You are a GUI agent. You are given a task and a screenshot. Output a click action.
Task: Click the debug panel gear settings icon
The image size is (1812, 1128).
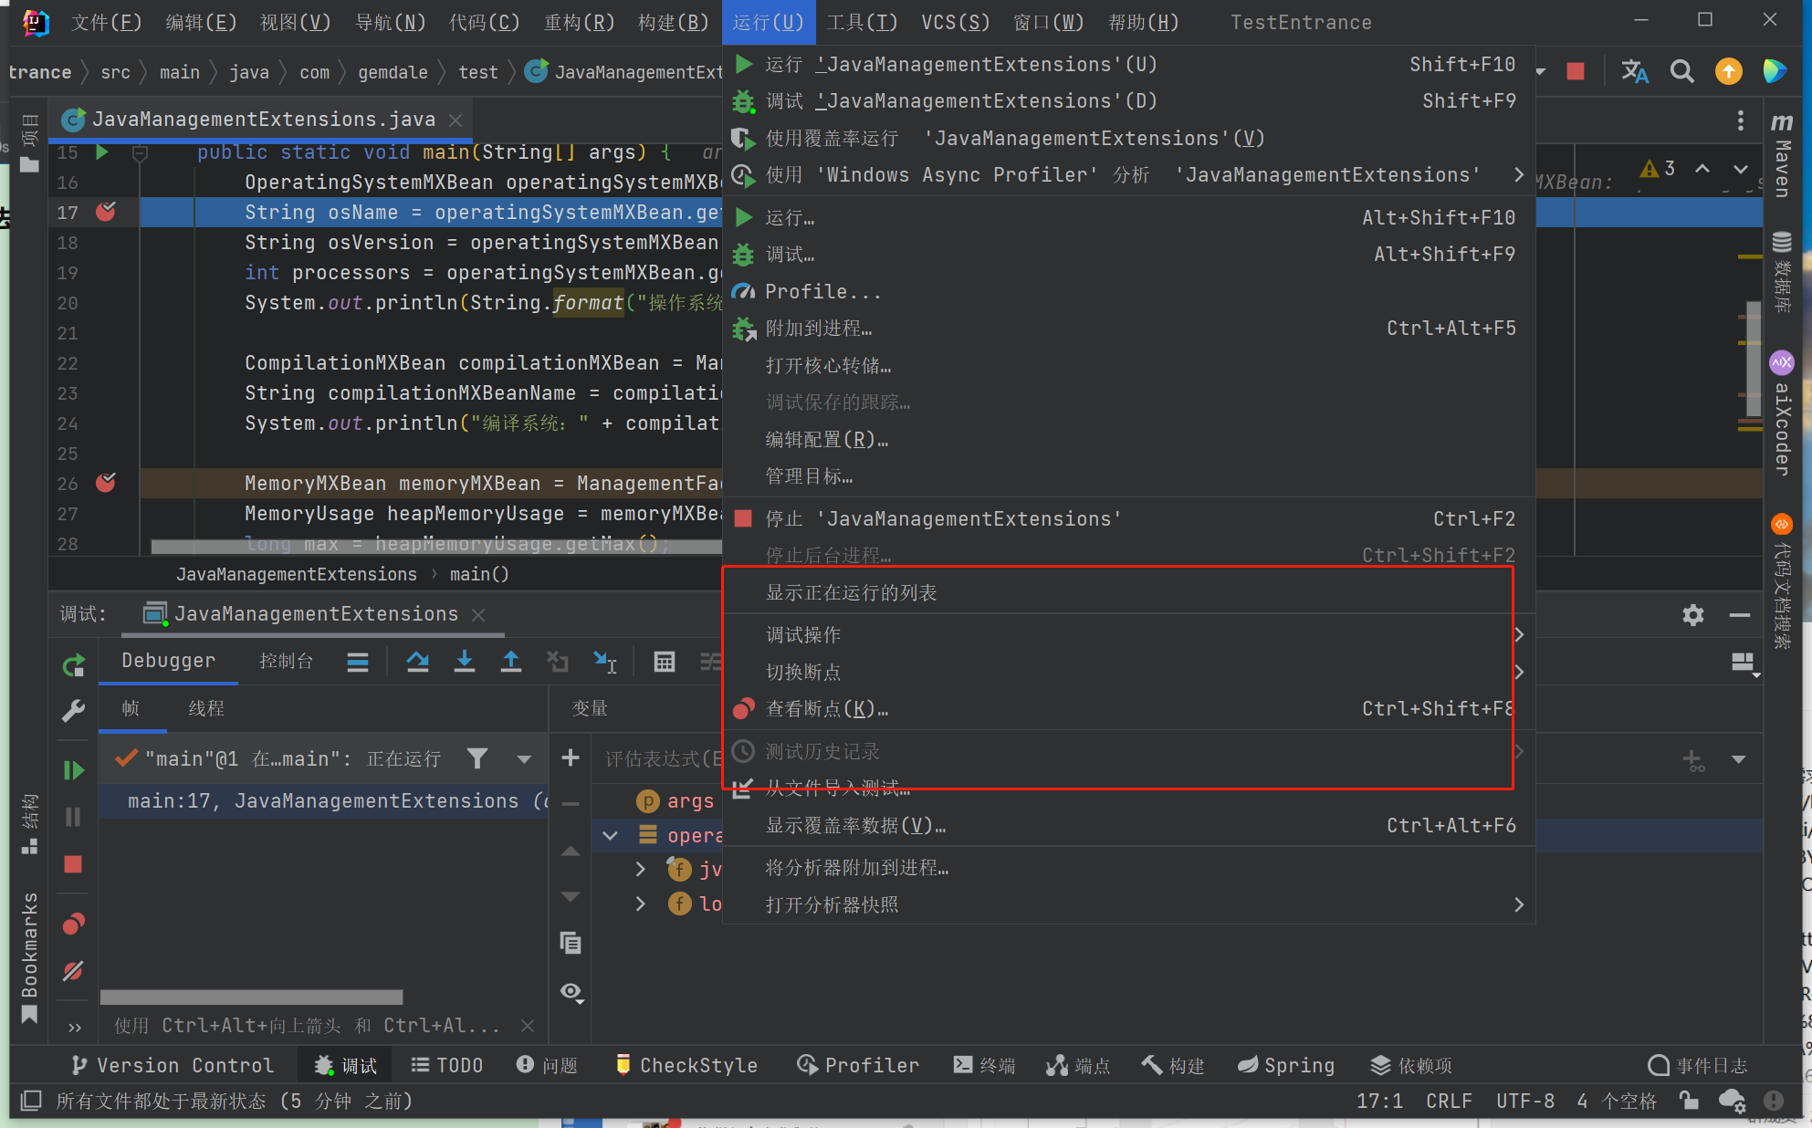coord(1693,615)
